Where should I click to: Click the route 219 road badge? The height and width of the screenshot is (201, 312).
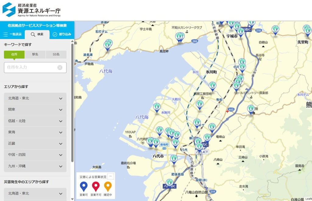(x=213, y=192)
